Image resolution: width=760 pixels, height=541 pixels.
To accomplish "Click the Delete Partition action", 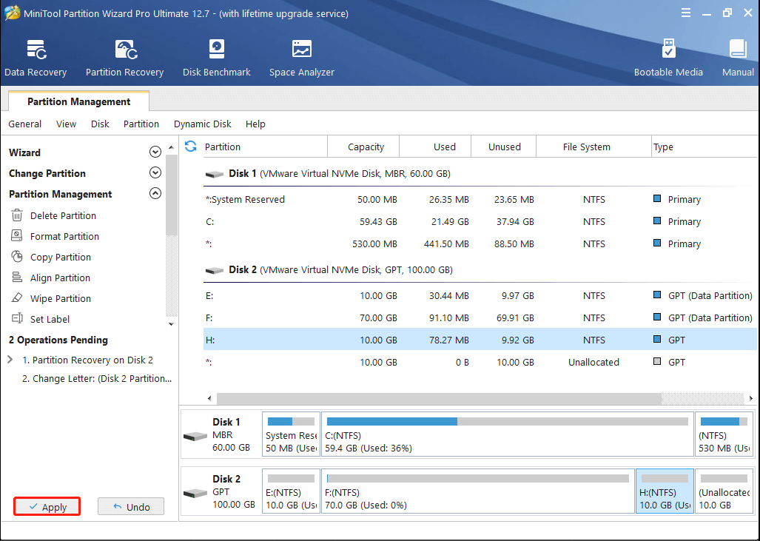I will tap(63, 215).
